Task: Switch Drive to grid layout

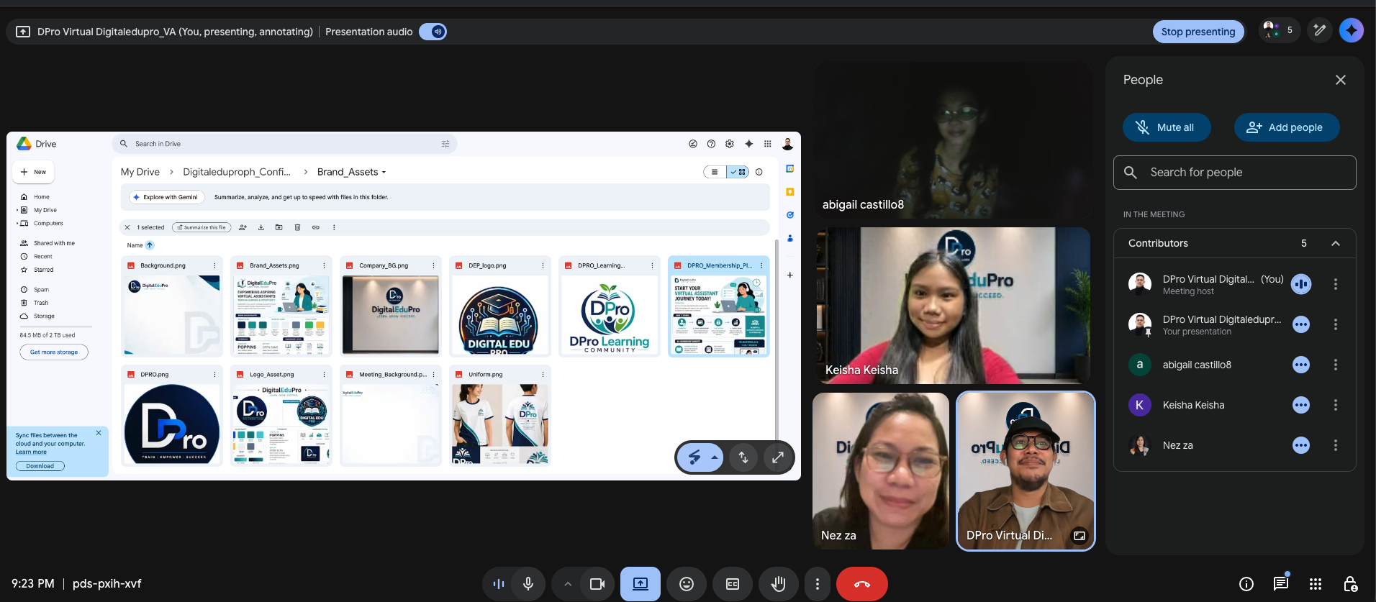Action: (738, 172)
